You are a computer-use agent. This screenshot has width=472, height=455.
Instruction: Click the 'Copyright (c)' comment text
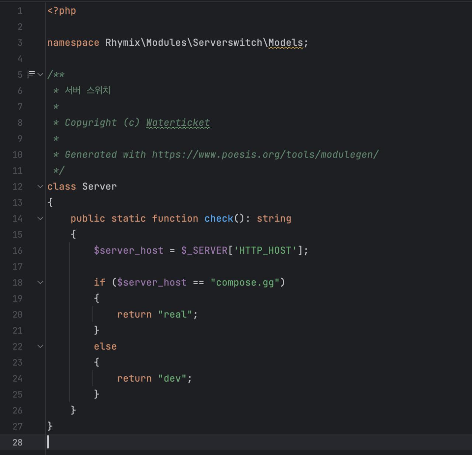point(103,123)
